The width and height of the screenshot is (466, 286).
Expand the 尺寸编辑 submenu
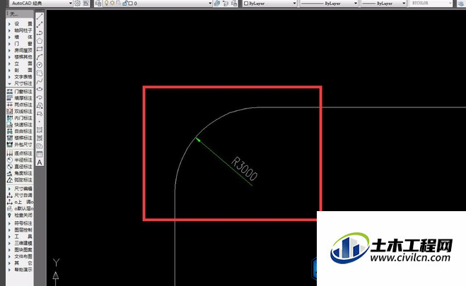pyautogui.click(x=20, y=189)
